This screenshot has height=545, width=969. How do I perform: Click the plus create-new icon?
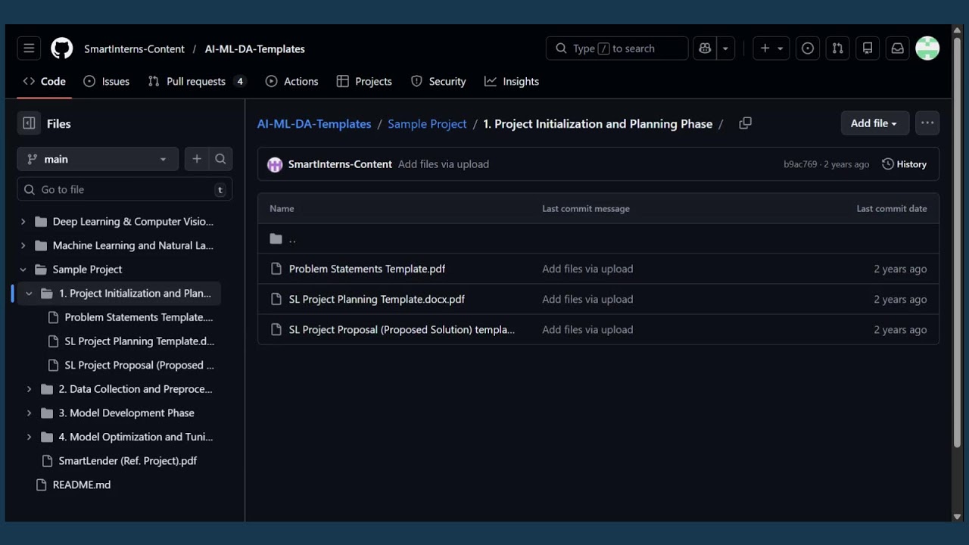coord(771,48)
